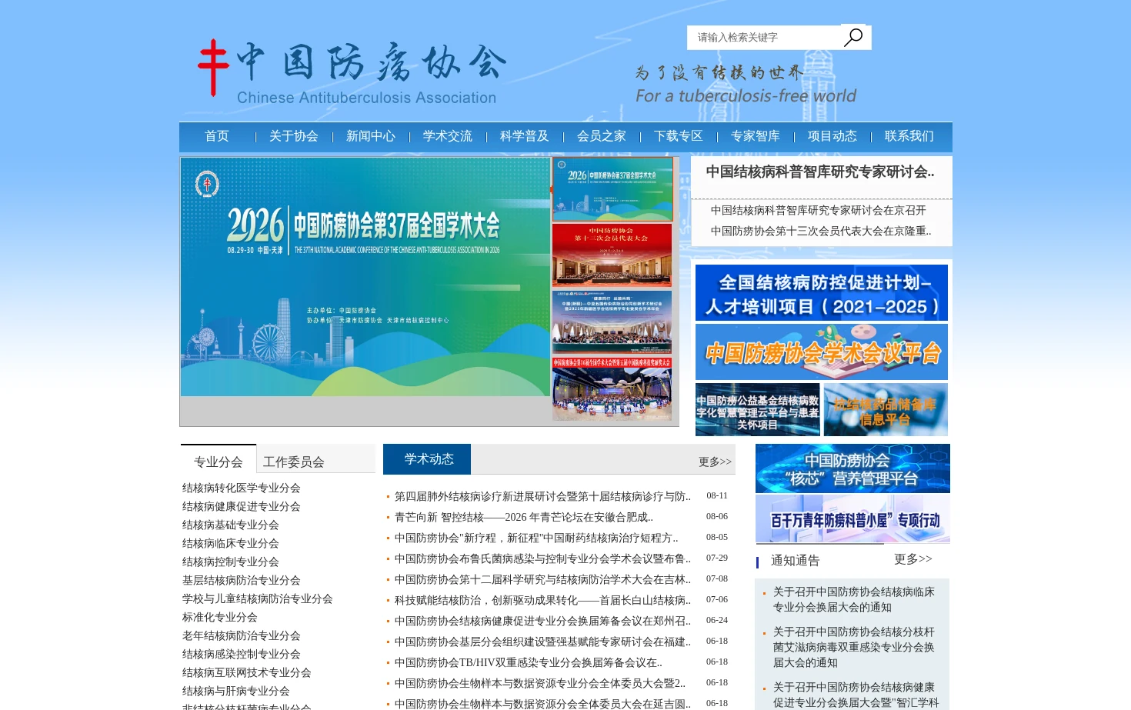The image size is (1131, 710).
Task: Select the 学术动态 tab
Action: [427, 459]
